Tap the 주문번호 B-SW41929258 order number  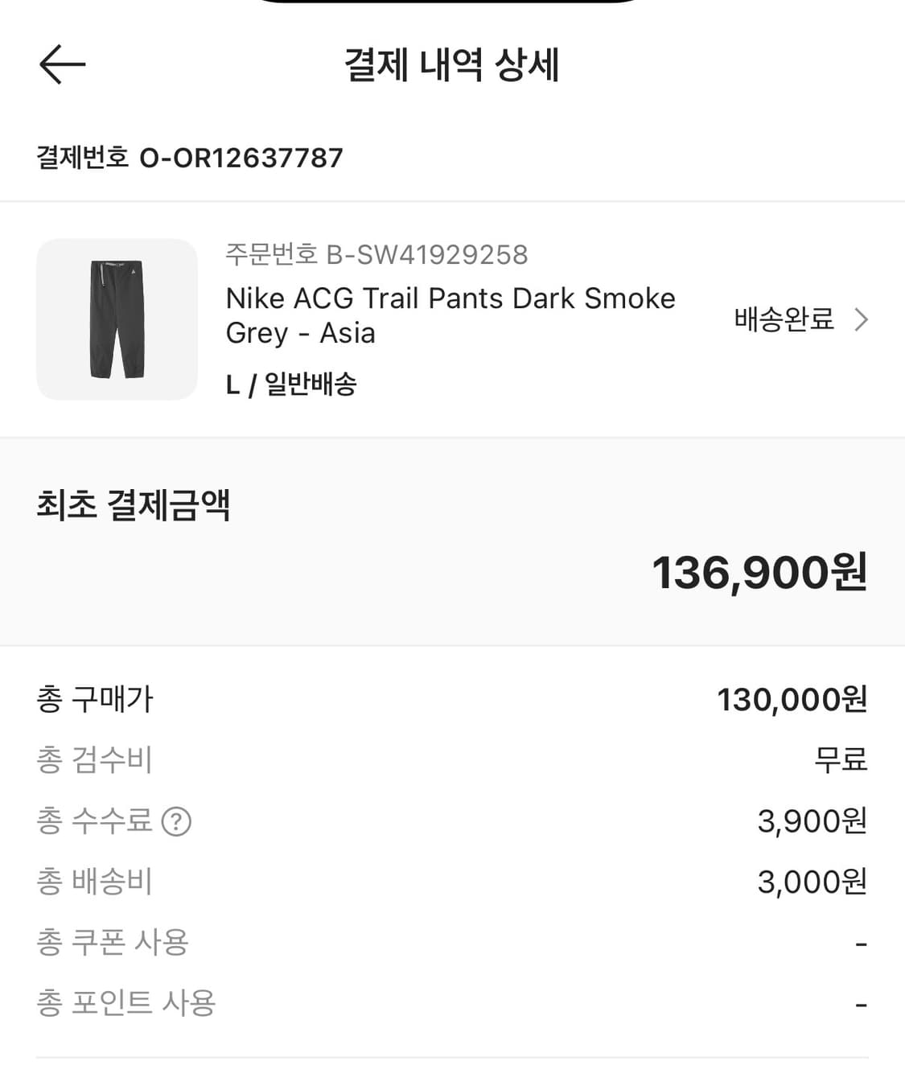coord(376,255)
